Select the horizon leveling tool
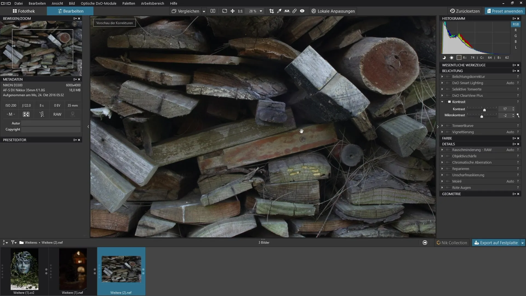 (287, 11)
